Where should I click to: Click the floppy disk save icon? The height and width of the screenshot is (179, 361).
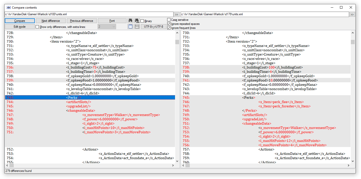pyautogui.click(x=137, y=27)
